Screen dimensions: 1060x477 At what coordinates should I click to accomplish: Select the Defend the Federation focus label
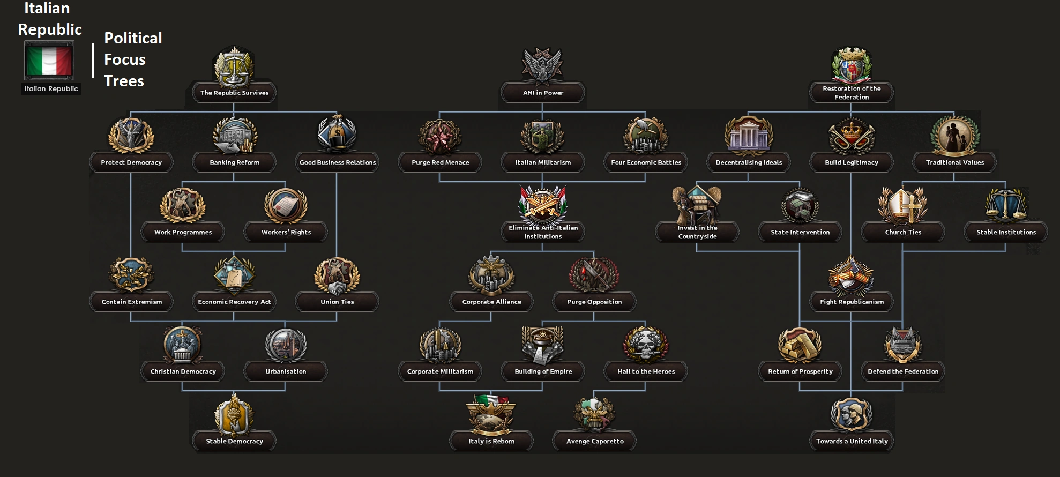(903, 371)
